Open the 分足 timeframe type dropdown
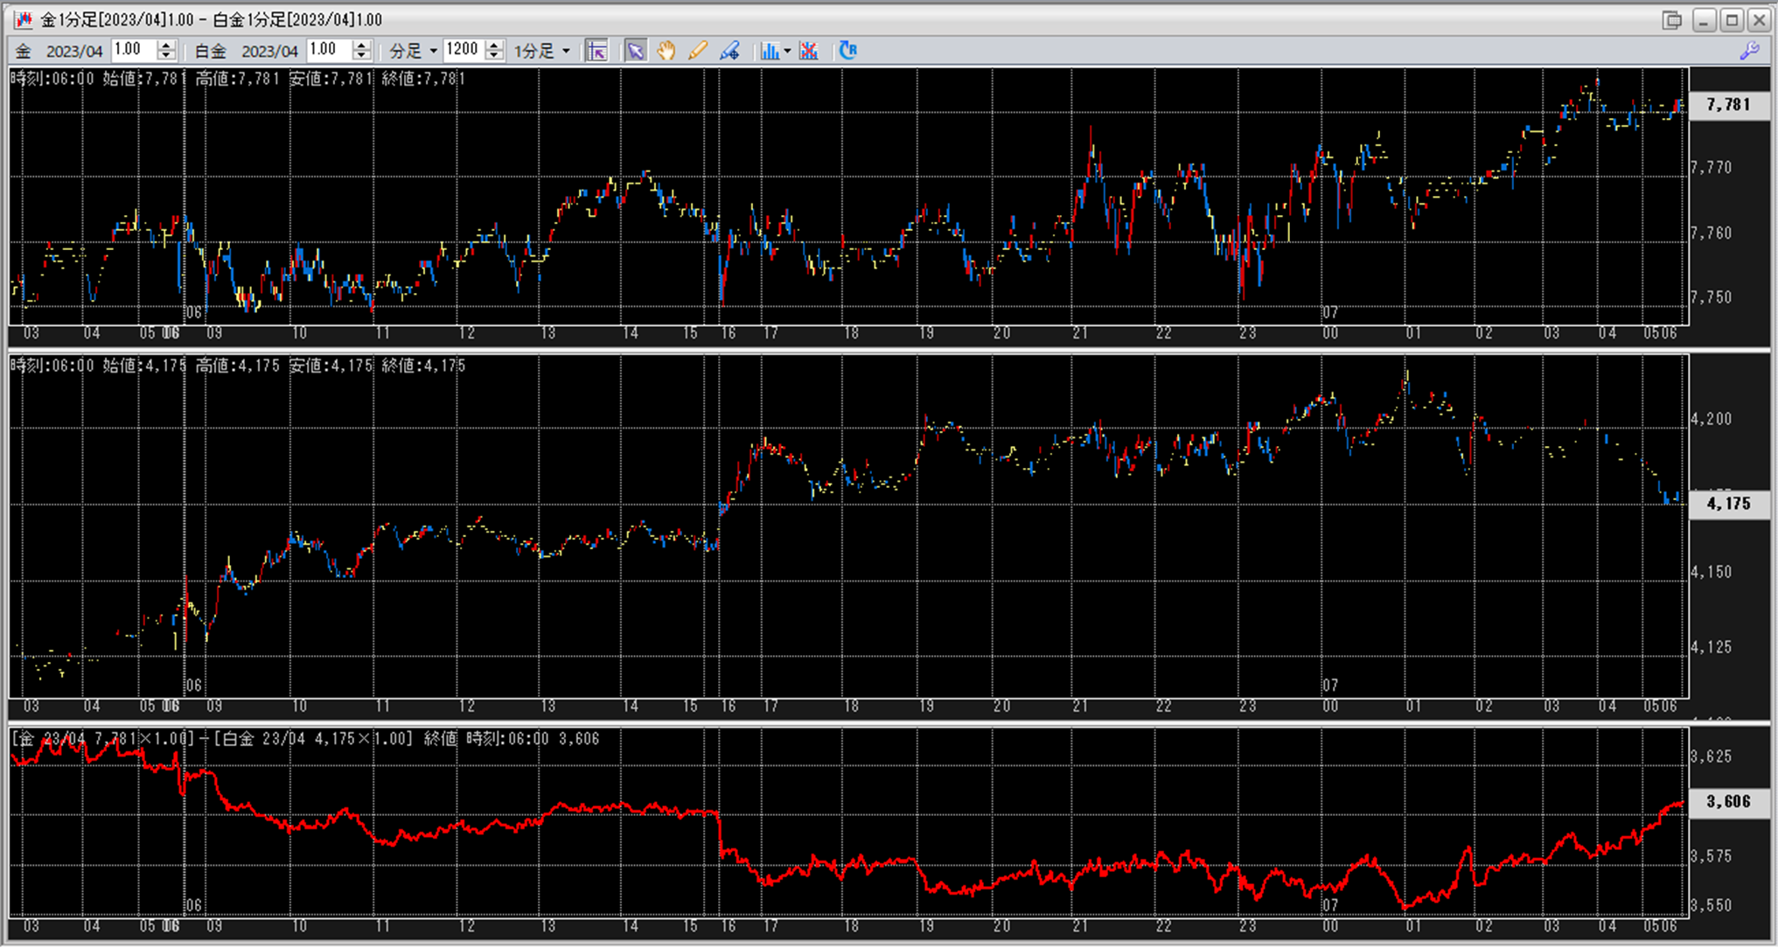Image resolution: width=1778 pixels, height=948 pixels. (414, 51)
